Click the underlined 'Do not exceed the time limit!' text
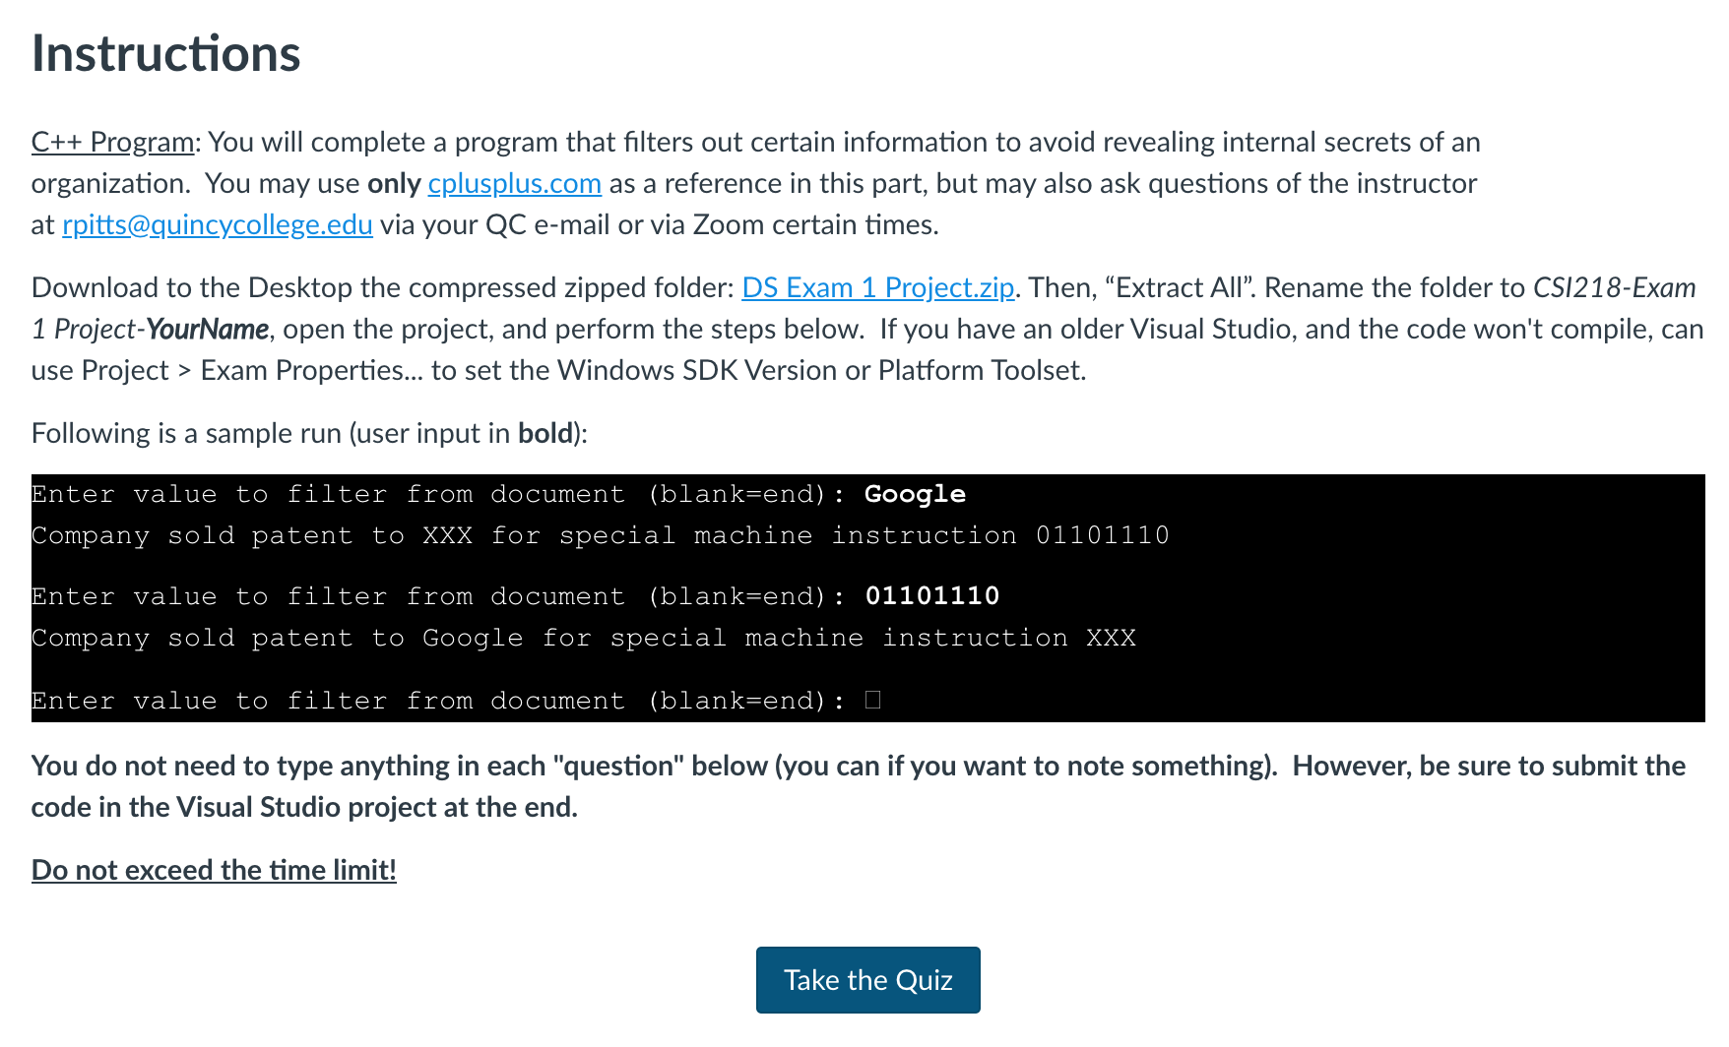 pyautogui.click(x=214, y=871)
